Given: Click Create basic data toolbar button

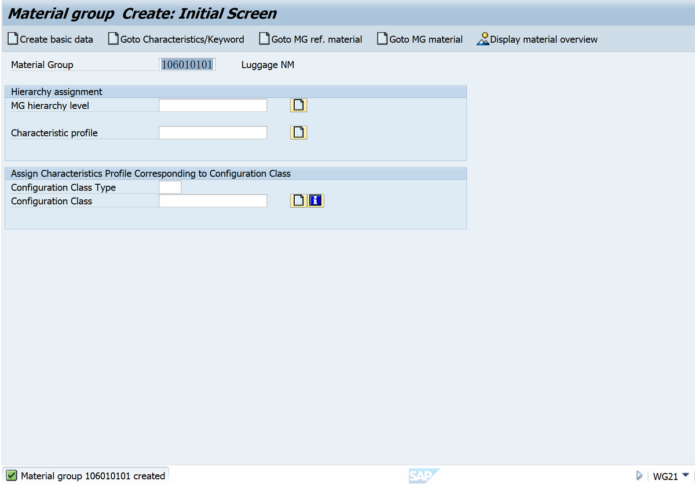Looking at the screenshot, I should click(50, 39).
